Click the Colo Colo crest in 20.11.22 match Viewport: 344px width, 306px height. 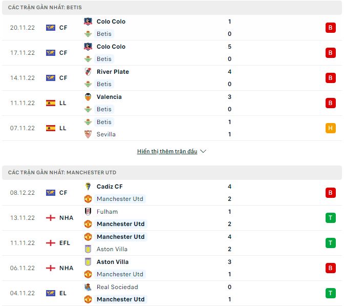(88, 22)
